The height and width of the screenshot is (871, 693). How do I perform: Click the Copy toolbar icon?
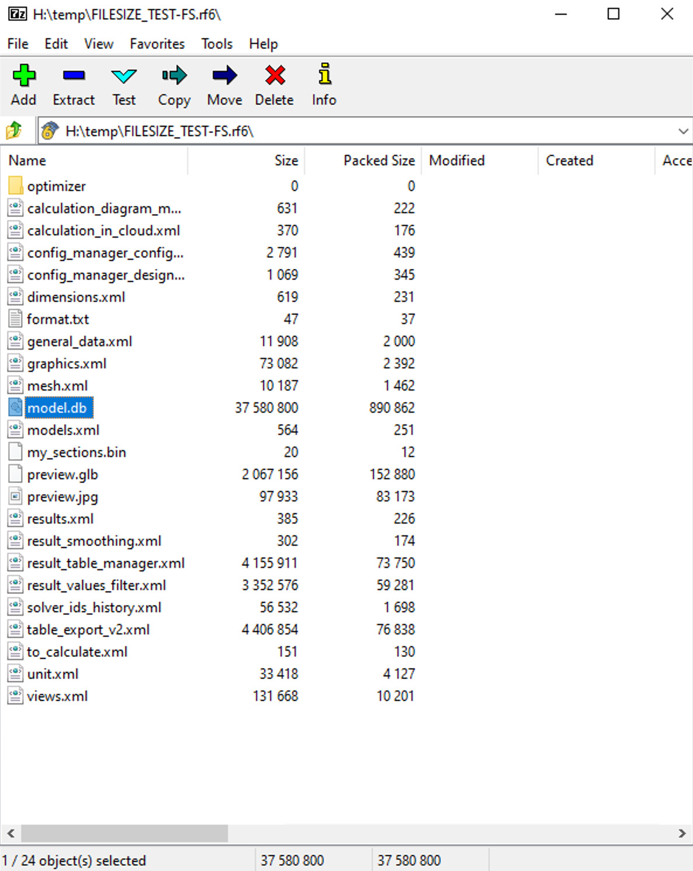pos(174,76)
